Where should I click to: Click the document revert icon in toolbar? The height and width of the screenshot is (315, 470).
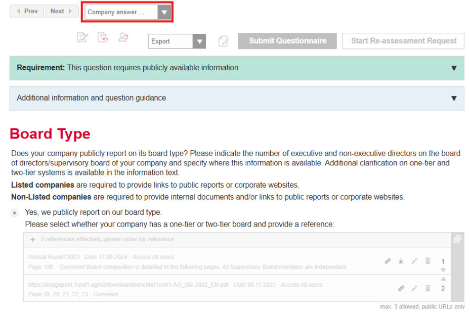pos(103,37)
